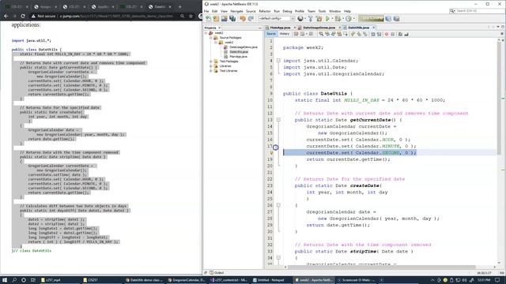
Task: Click the Open Project icon in NetBeans toolbar
Action: click(225, 19)
